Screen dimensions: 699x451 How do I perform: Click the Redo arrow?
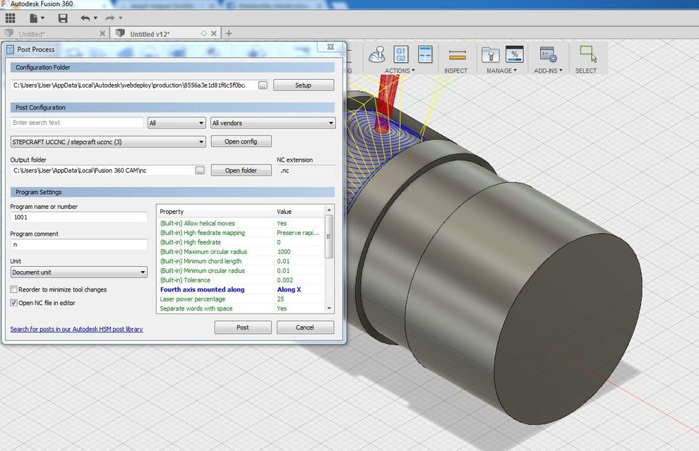pyautogui.click(x=109, y=18)
